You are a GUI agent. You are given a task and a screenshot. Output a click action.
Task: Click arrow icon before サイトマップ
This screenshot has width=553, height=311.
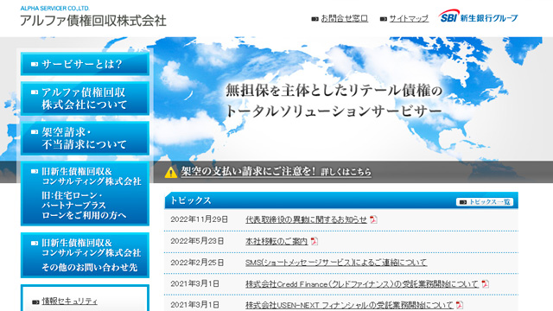[x=384, y=19]
